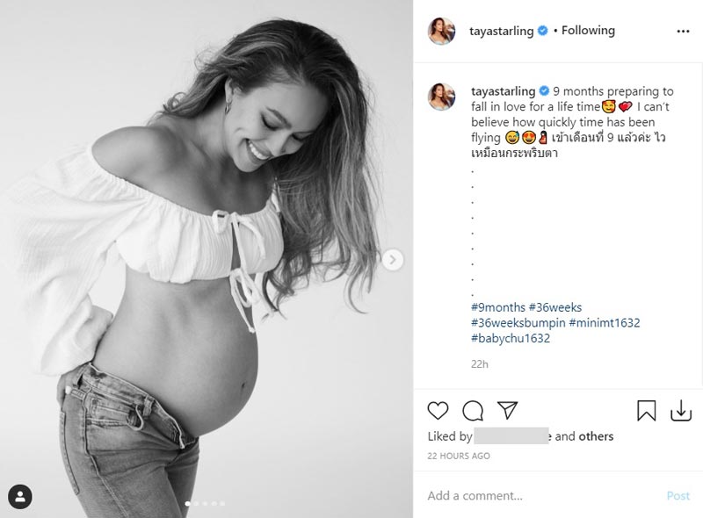
Task: Open tayastarling avatar beside caption
Action: click(x=441, y=97)
